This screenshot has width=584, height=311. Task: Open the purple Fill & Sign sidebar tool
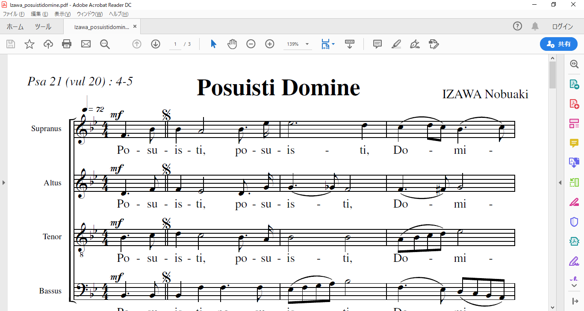(x=574, y=261)
